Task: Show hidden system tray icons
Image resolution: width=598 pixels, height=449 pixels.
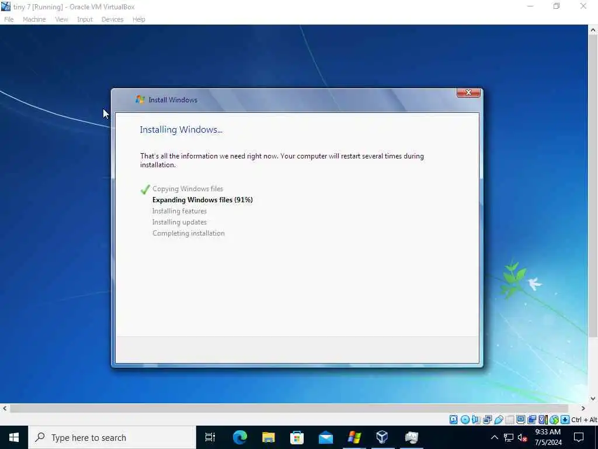Action: coord(494,437)
